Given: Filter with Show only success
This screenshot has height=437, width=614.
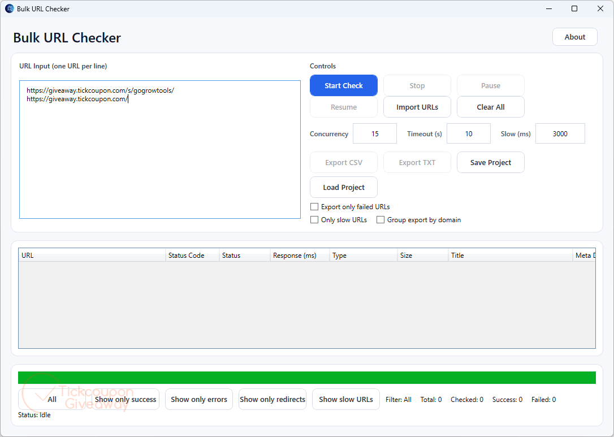Looking at the screenshot, I should 126,400.
